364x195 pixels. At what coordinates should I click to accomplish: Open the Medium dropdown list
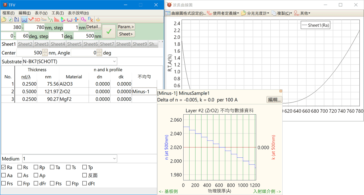pyautogui.click(x=114, y=159)
